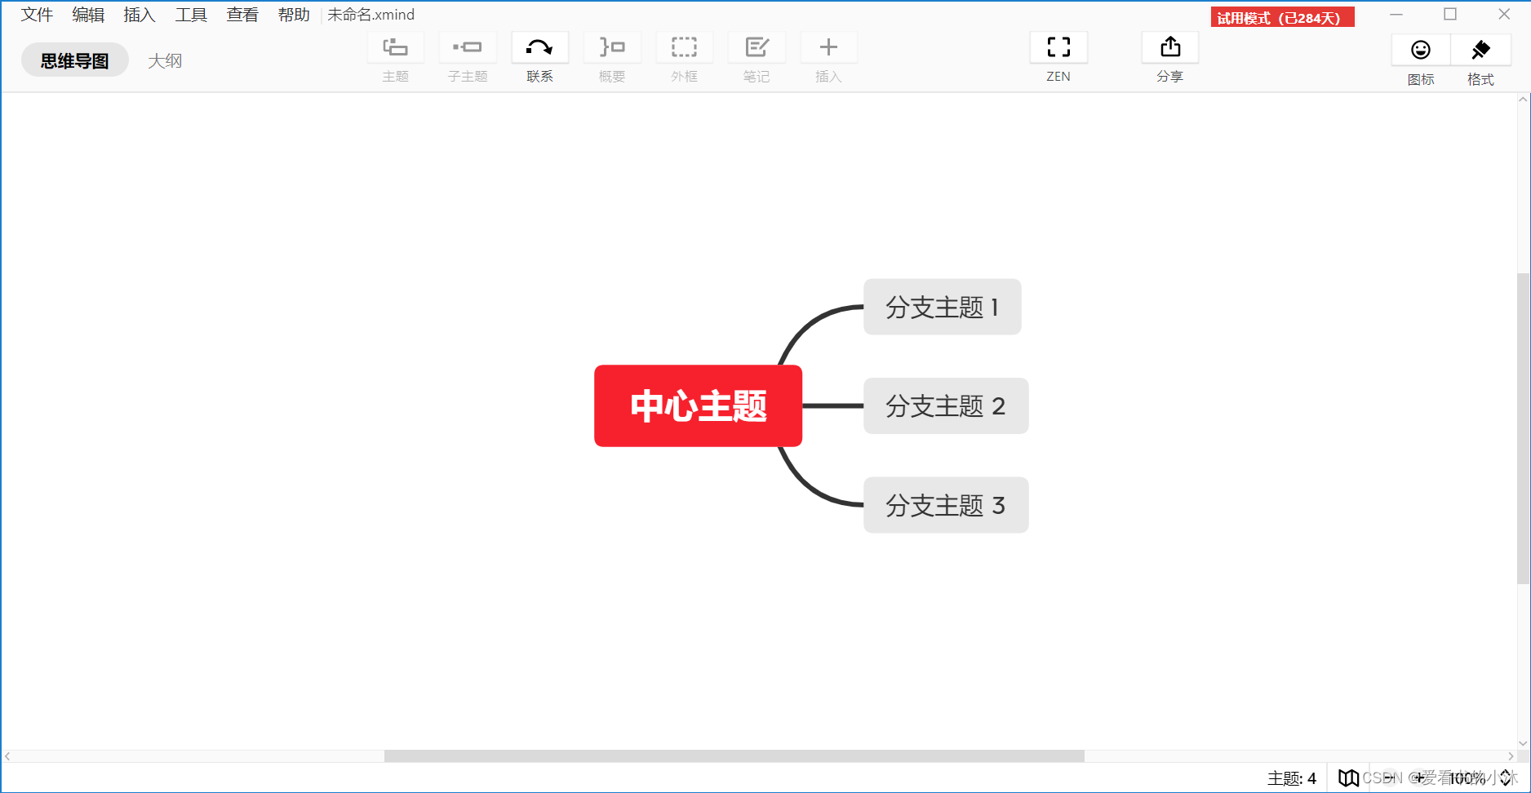The width and height of the screenshot is (1531, 793).
Task: Show the map overview icon in status bar
Action: pyautogui.click(x=1348, y=778)
